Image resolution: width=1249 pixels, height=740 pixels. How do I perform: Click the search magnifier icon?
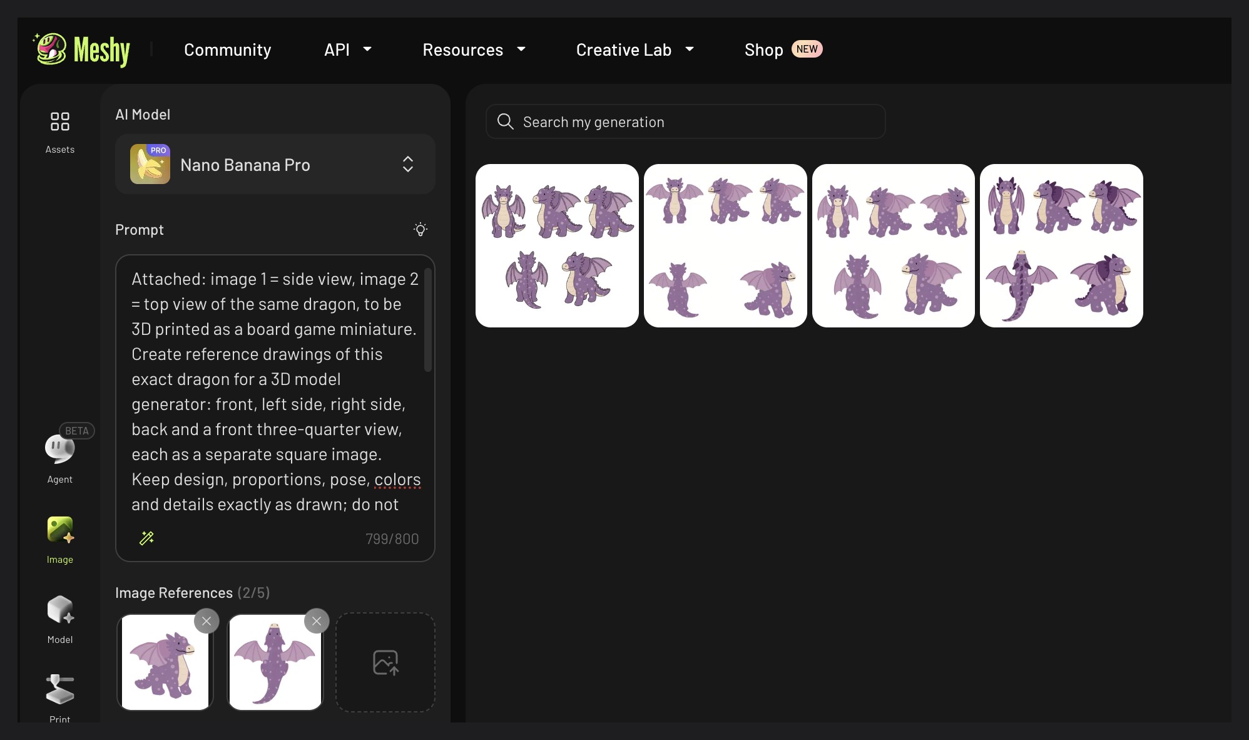pyautogui.click(x=506, y=121)
